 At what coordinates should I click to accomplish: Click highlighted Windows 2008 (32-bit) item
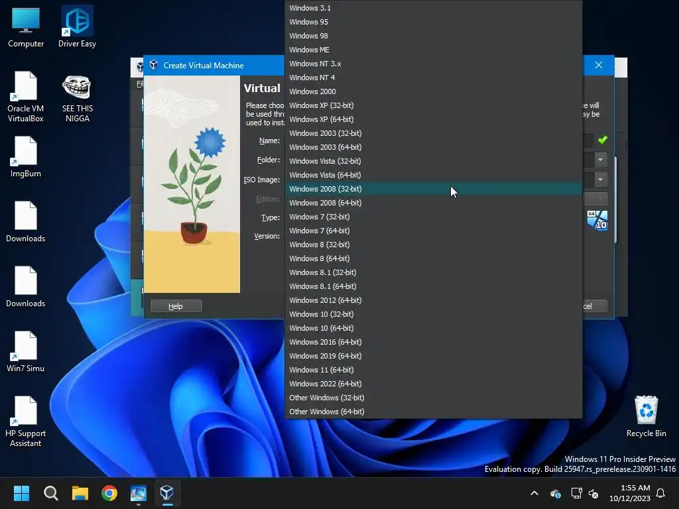click(x=434, y=189)
